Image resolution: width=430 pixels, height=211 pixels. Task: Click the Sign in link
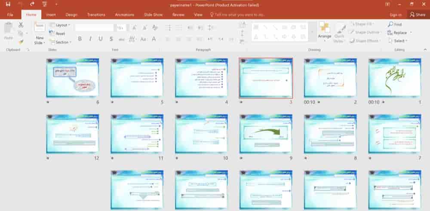pyautogui.click(x=395, y=15)
